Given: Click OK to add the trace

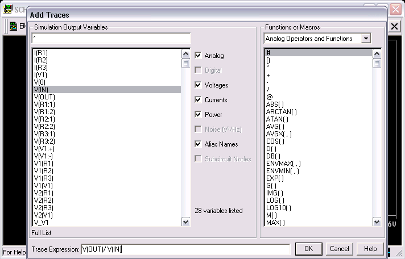Looking at the screenshot, I should (x=309, y=249).
